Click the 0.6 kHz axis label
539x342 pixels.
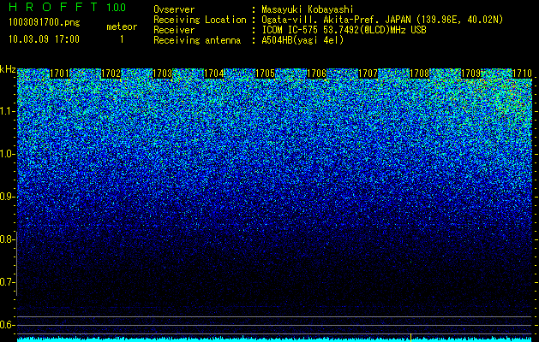(x=6, y=325)
